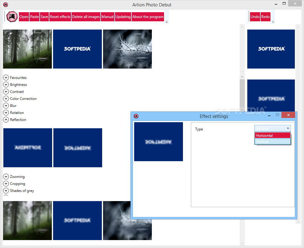The height and width of the screenshot is (248, 304).
Task: Click Paste in the toolbar
Action: [34, 17]
